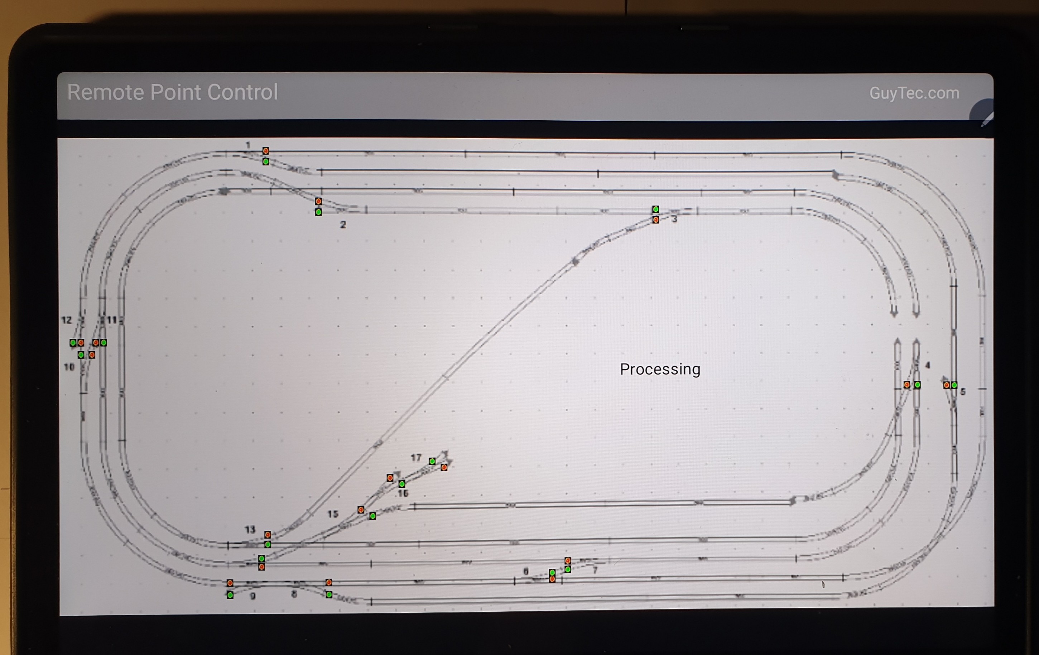Set point 1 with its red button
The height and width of the screenshot is (655, 1039).
pos(266,151)
